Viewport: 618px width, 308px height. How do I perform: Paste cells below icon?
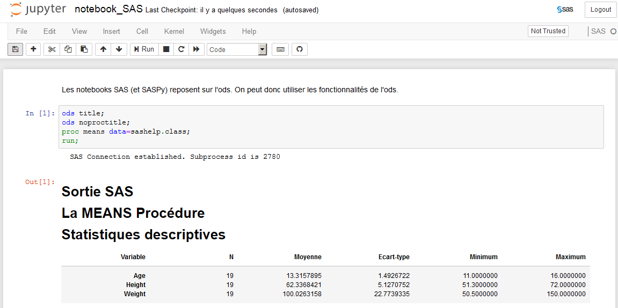click(x=84, y=49)
